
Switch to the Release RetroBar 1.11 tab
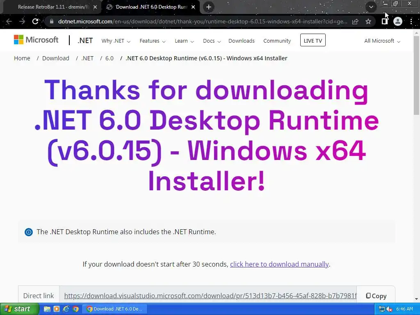pos(53,7)
